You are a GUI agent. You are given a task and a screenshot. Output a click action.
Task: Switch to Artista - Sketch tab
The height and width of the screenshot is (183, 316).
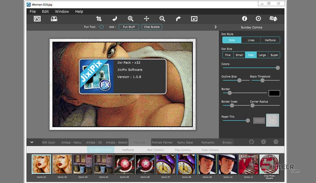117,142
